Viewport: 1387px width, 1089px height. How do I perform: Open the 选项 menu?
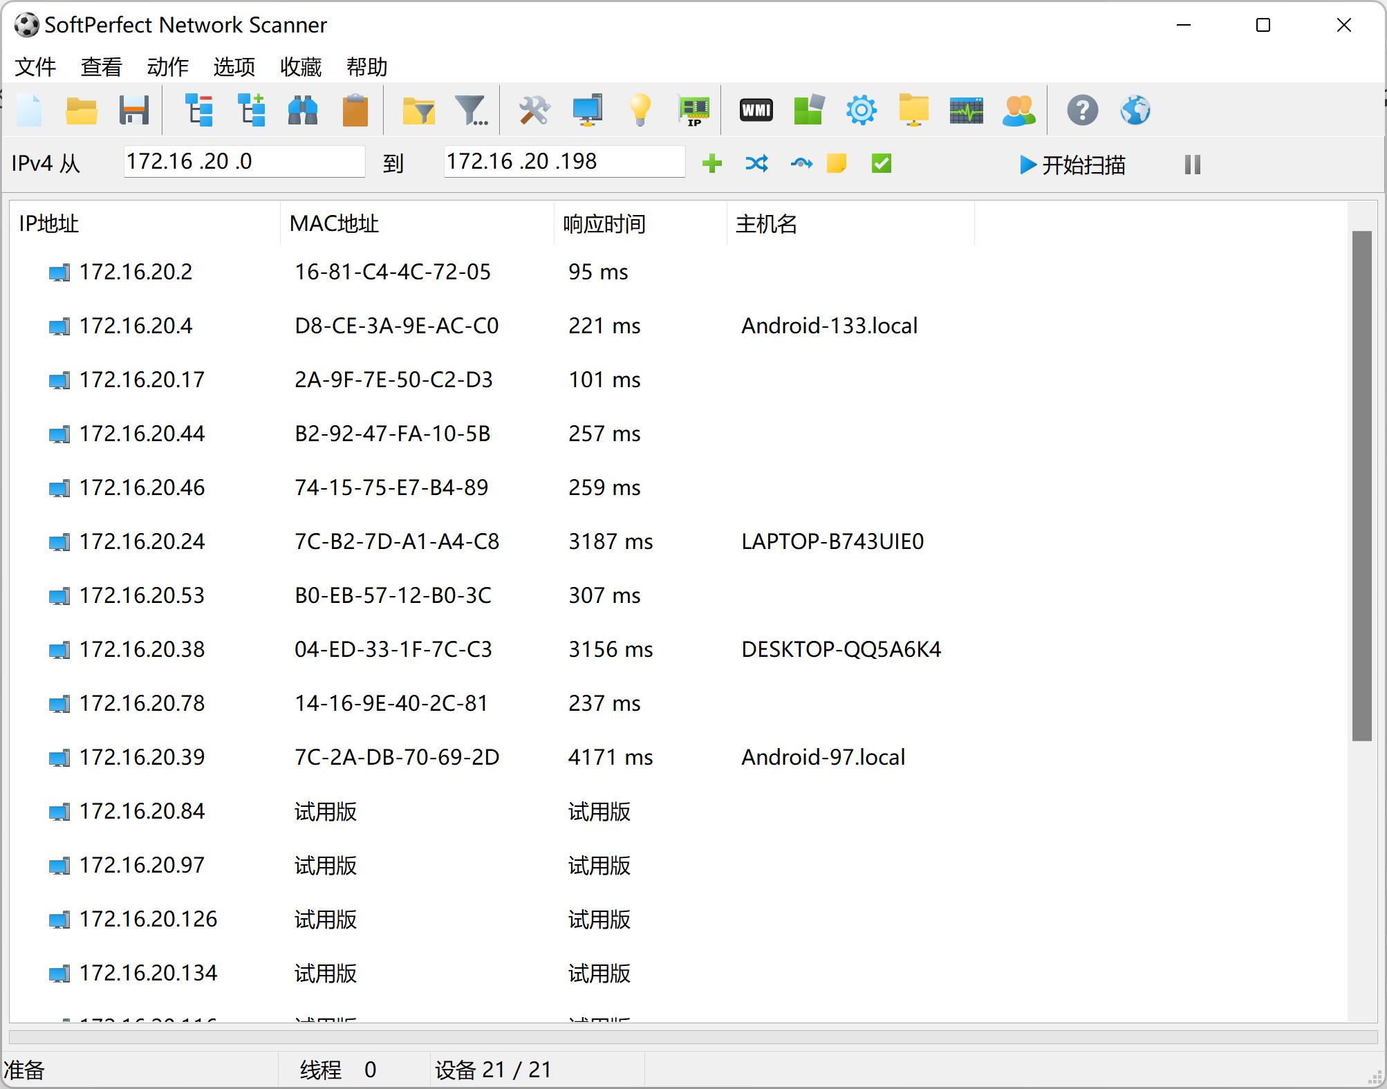(234, 67)
